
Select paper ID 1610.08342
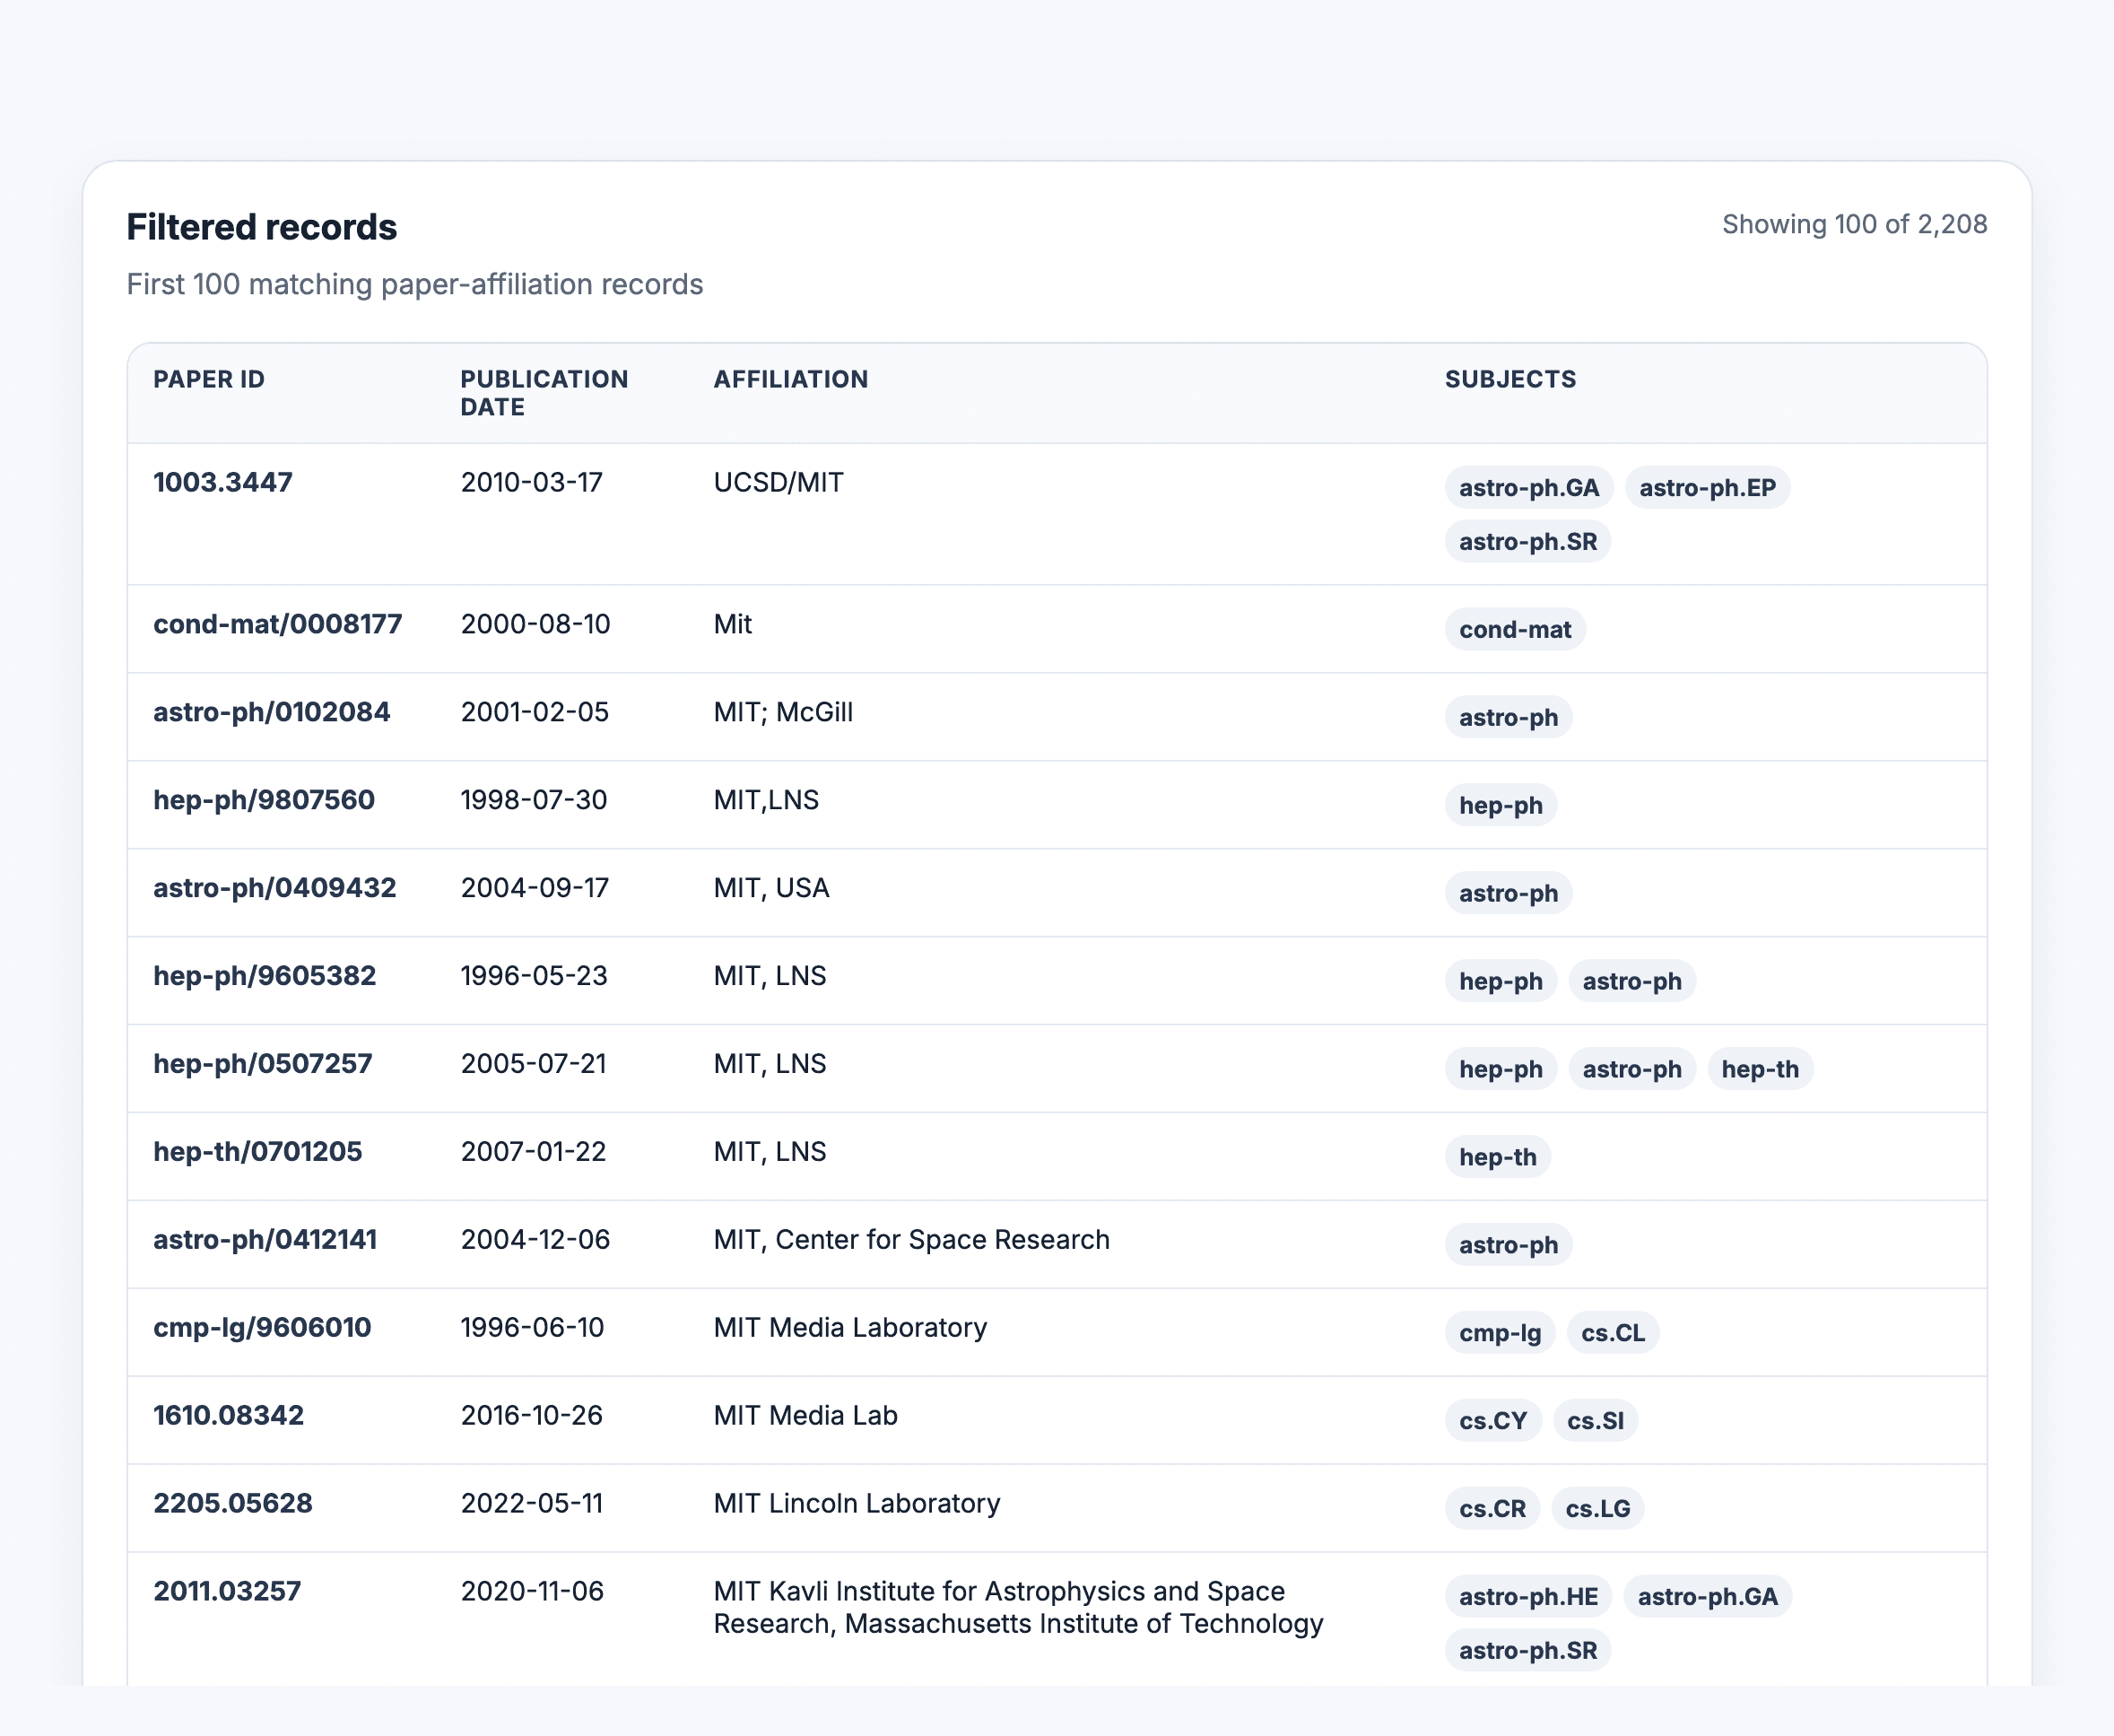229,1416
